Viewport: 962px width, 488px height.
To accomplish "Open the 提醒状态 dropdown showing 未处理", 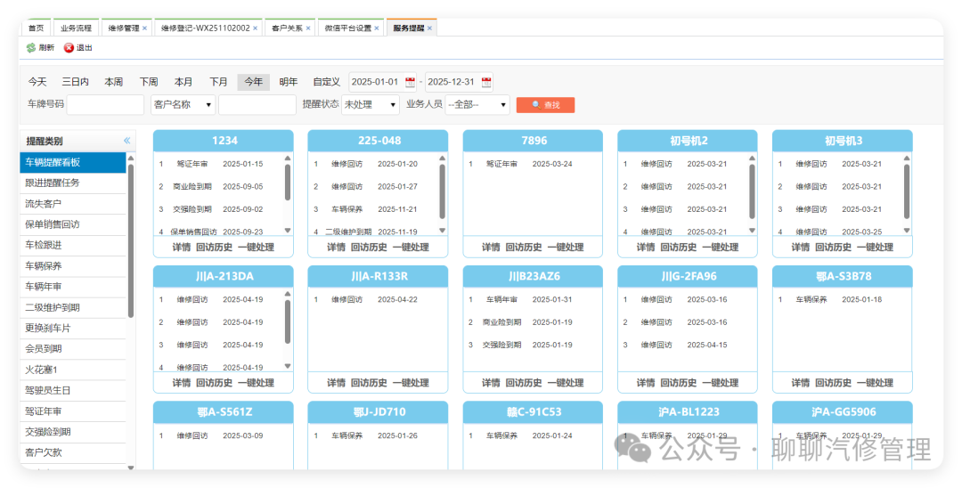I will (370, 105).
